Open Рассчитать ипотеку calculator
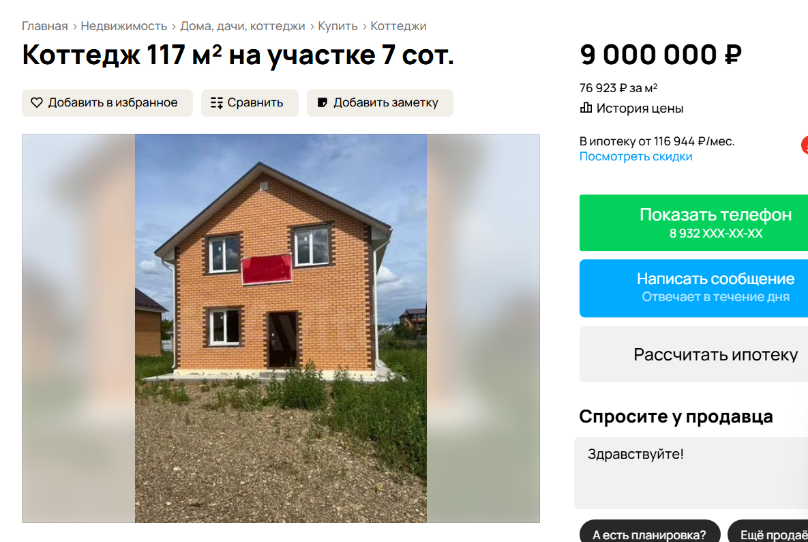The image size is (808, 542). point(693,354)
